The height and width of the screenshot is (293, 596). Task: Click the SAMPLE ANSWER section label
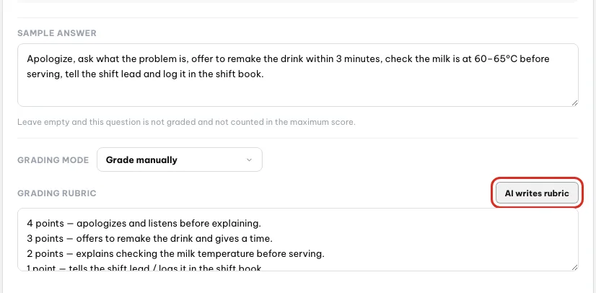click(x=57, y=33)
